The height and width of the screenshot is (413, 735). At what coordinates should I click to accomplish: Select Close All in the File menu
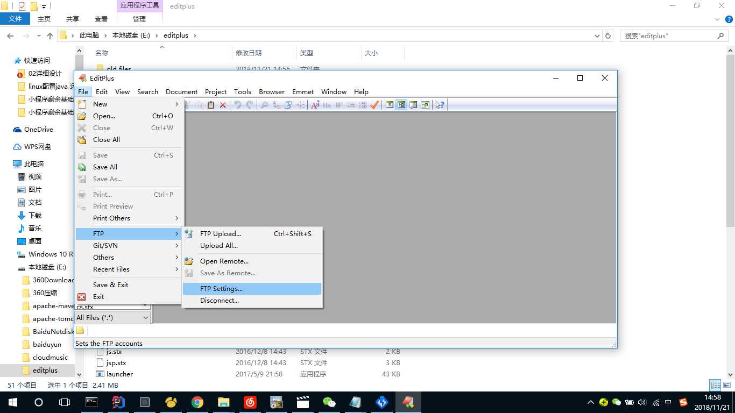coord(129,139)
